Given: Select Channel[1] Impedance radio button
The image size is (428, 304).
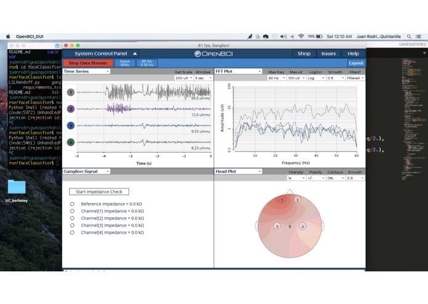Looking at the screenshot, I should (72, 211).
